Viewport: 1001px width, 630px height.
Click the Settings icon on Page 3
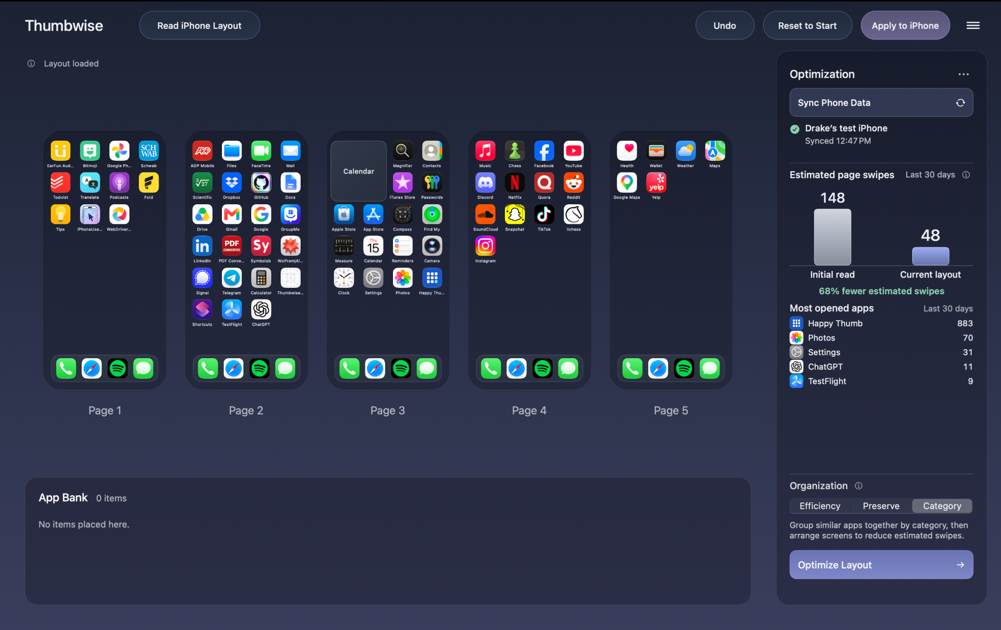(373, 278)
